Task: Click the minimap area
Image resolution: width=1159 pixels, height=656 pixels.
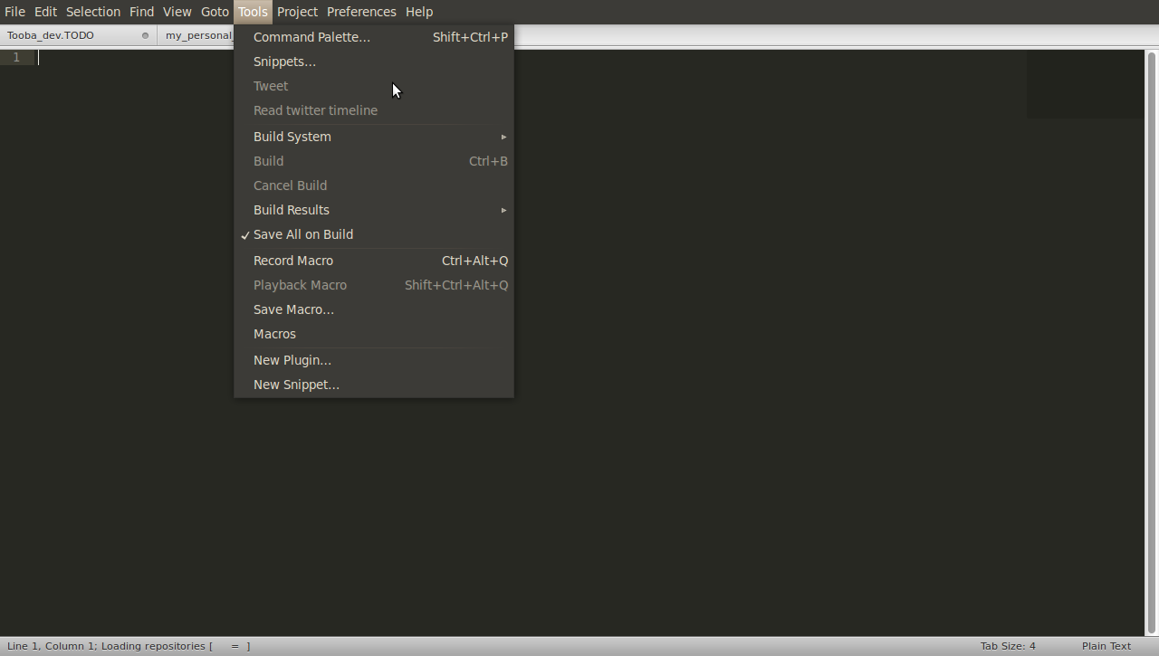Action: click(x=1085, y=84)
